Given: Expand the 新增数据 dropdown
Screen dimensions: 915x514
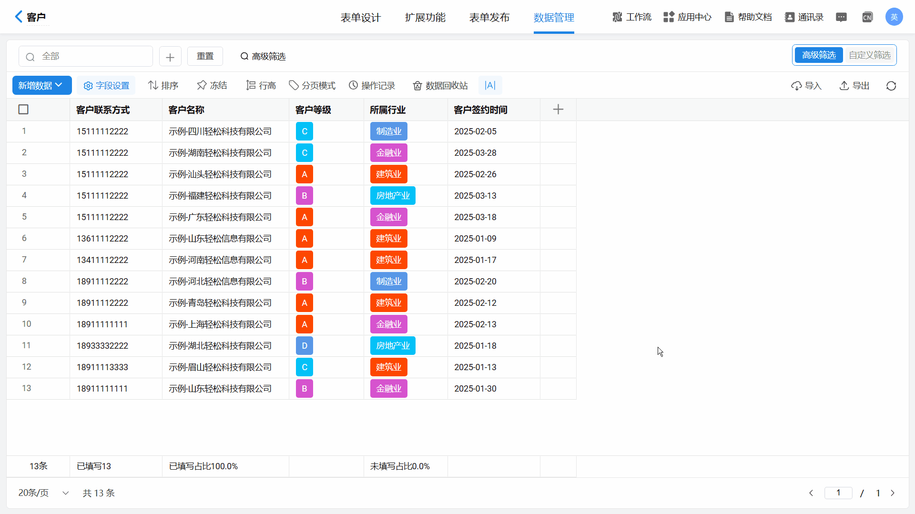Looking at the screenshot, I should tap(42, 85).
